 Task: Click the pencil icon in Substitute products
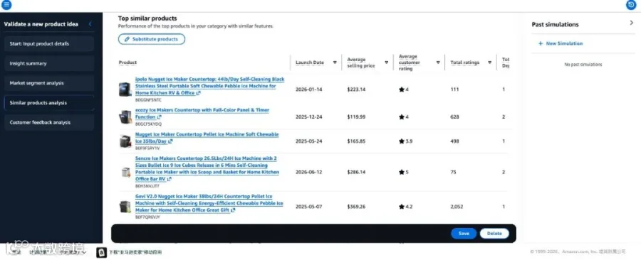127,39
